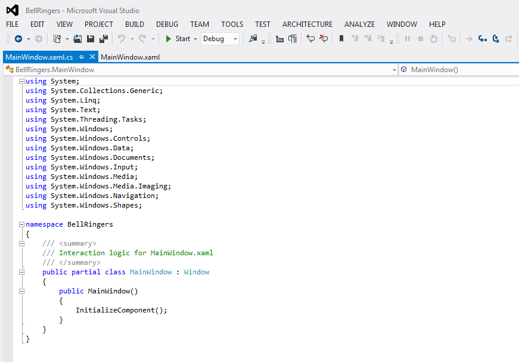This screenshot has height=362, width=519.
Task: Open the Start button dropdown arrow
Action: pos(195,39)
